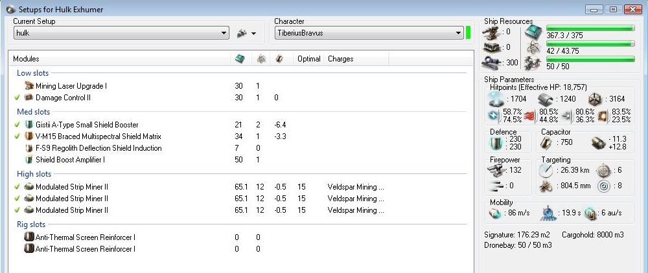Open the ship options dropdown arrow next to setup

pyautogui.click(x=254, y=34)
